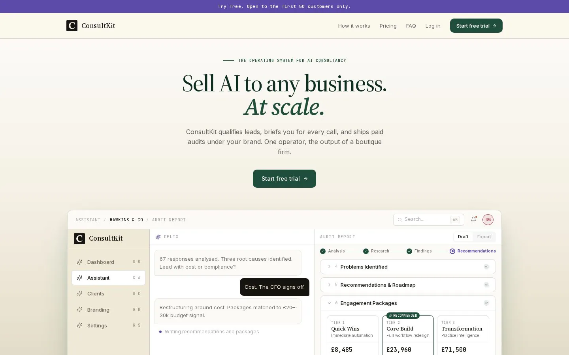
Task: Switch the report to Draft mode
Action: coord(463,237)
